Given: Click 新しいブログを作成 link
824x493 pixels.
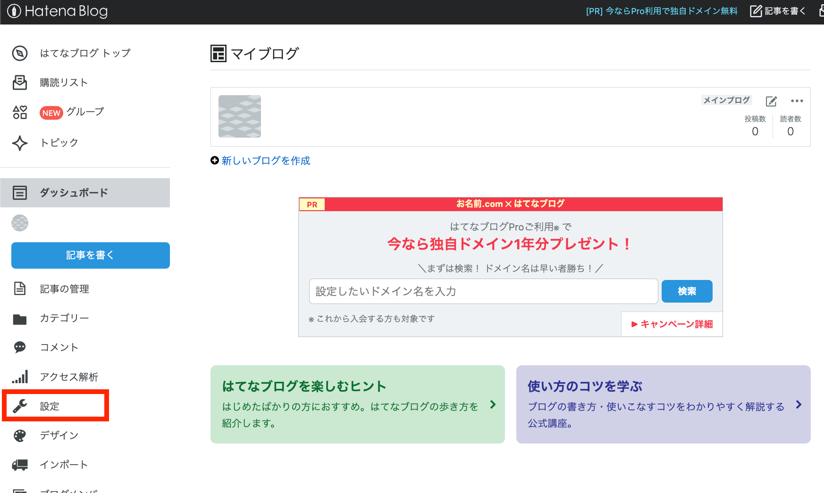Looking at the screenshot, I should [266, 161].
